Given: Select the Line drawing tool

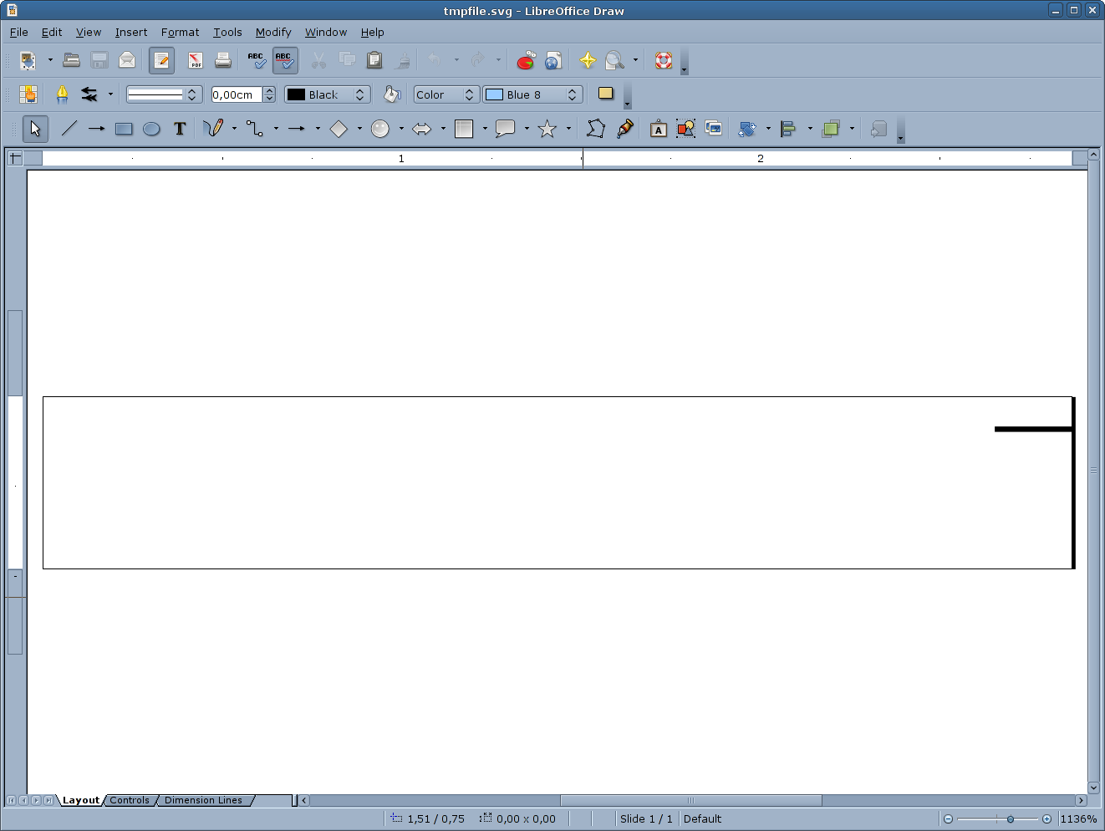Looking at the screenshot, I should pos(69,129).
